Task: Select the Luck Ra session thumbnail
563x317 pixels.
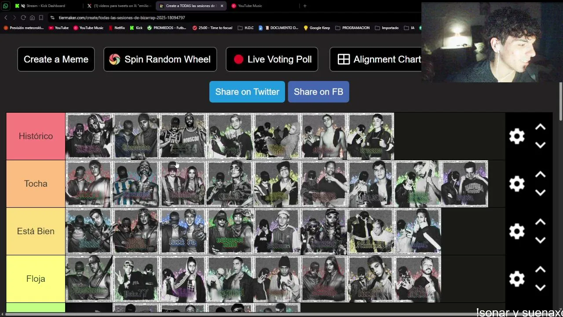Action: pyautogui.click(x=184, y=231)
